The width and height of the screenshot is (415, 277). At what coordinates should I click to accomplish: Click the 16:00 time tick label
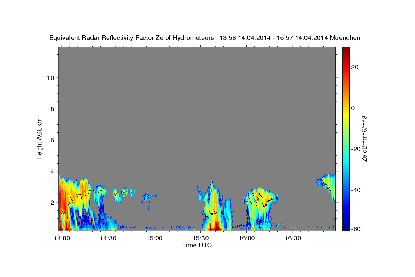[x=247, y=238]
